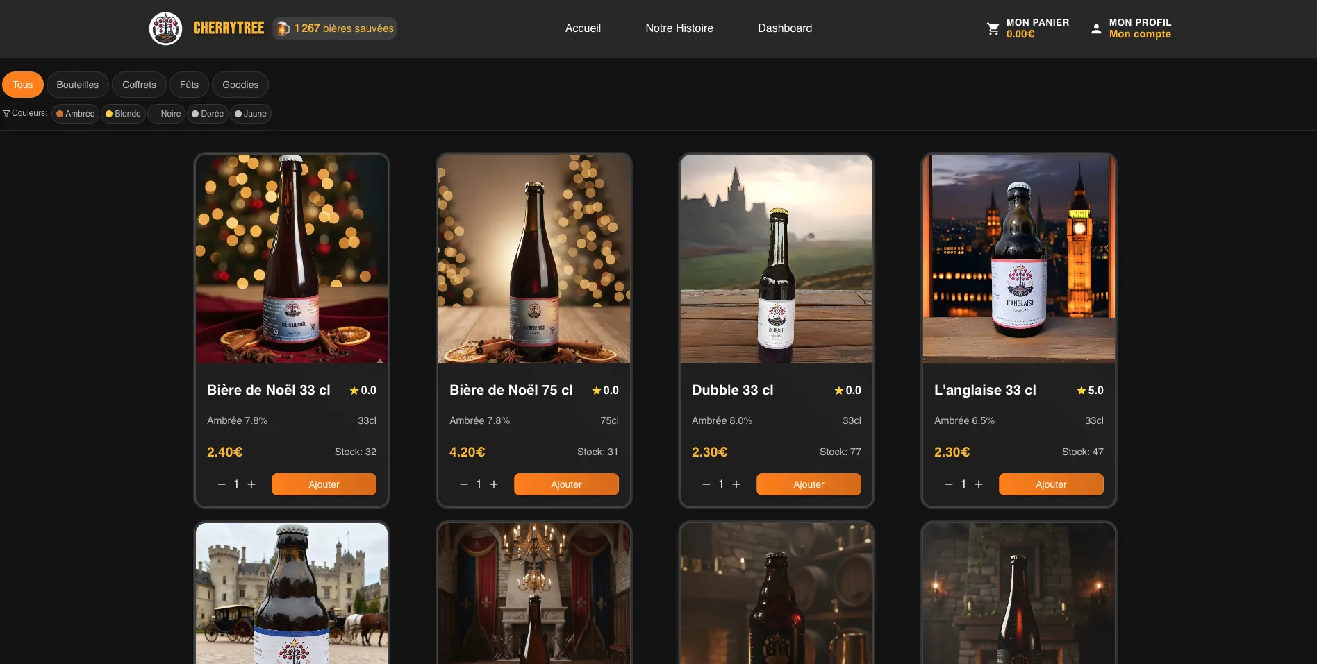Image resolution: width=1317 pixels, height=664 pixels.
Task: Select the Coffrets category tab
Action: 139,85
